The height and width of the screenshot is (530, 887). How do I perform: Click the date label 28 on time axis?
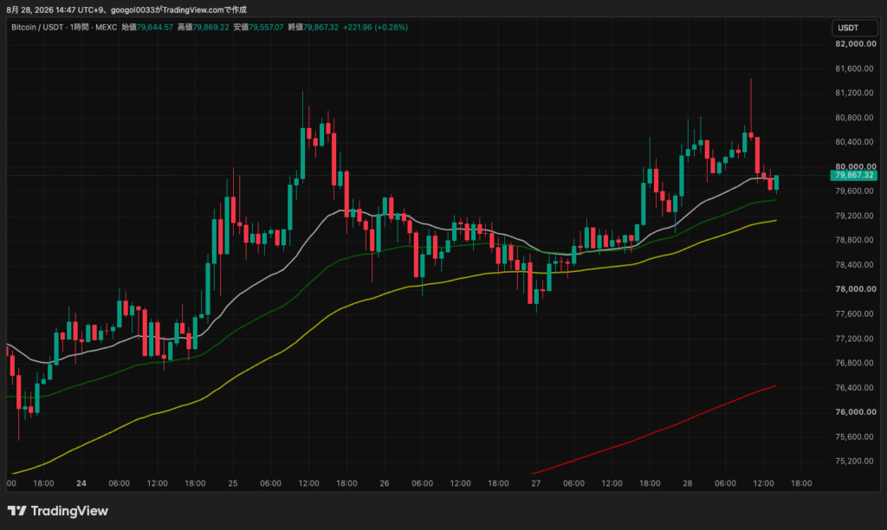pos(687,483)
